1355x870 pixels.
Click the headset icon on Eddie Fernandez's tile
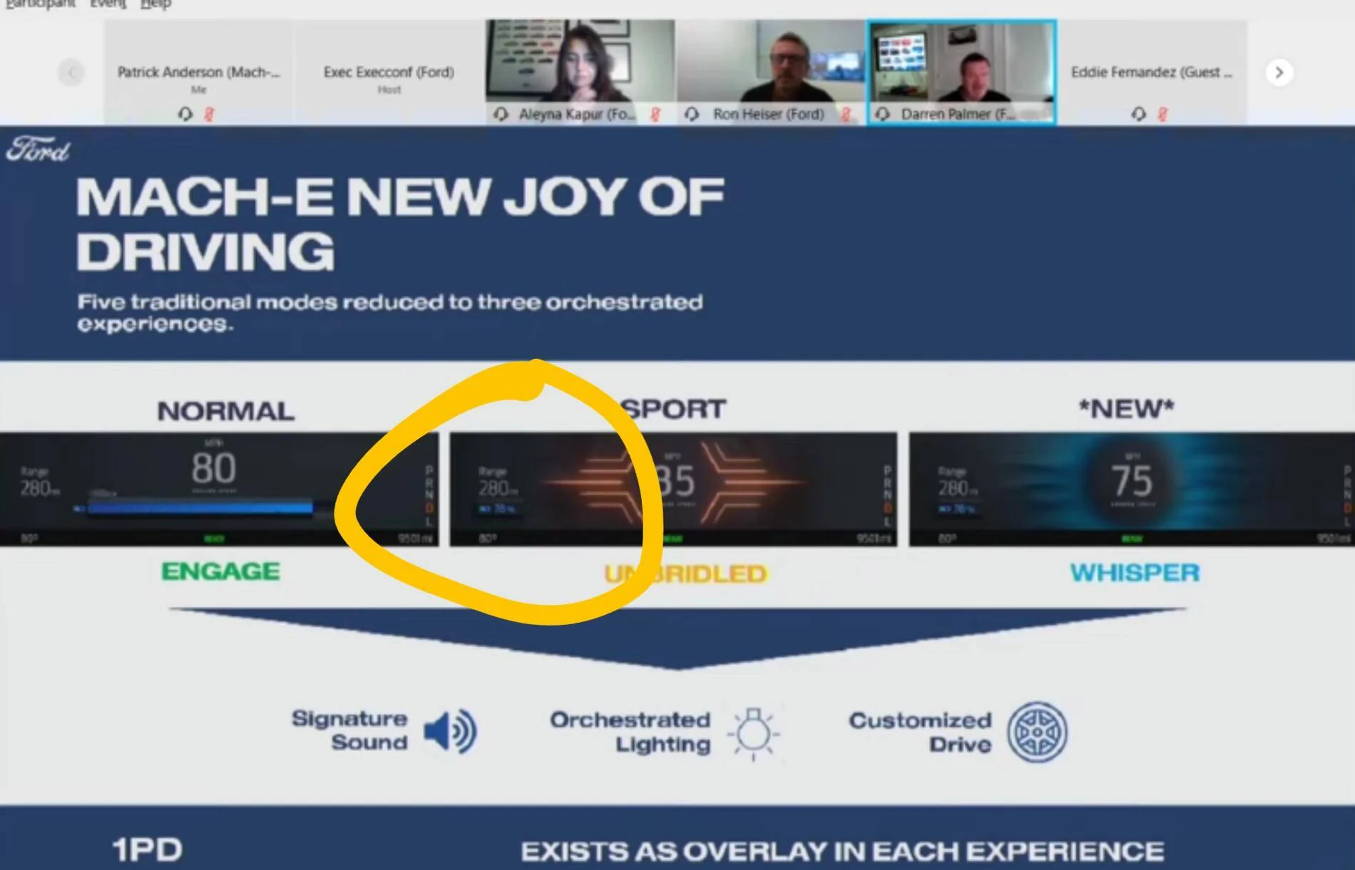(1139, 114)
